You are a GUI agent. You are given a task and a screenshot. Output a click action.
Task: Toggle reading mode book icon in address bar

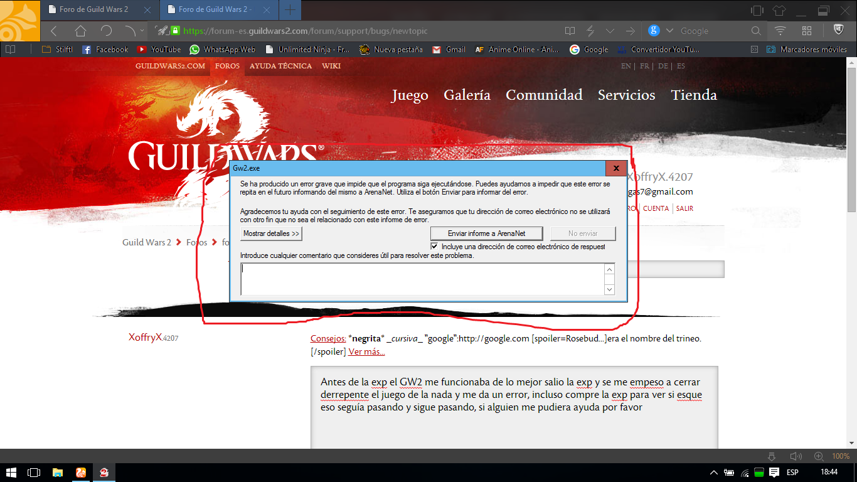click(x=570, y=31)
